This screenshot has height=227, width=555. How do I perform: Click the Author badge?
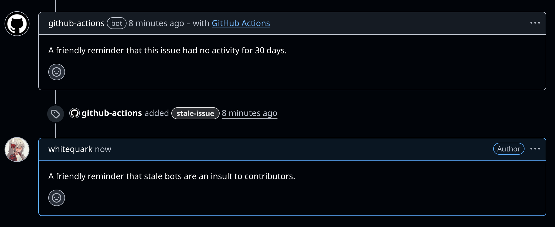(509, 149)
